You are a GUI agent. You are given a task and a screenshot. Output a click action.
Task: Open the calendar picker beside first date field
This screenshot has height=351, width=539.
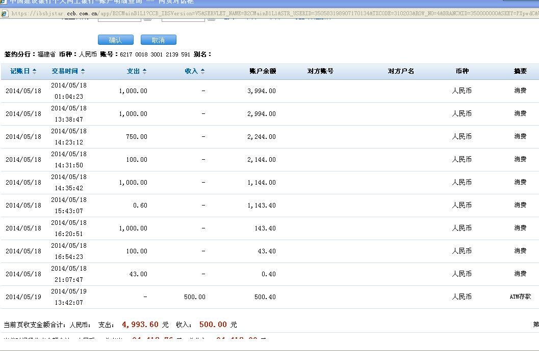click(x=147, y=19)
